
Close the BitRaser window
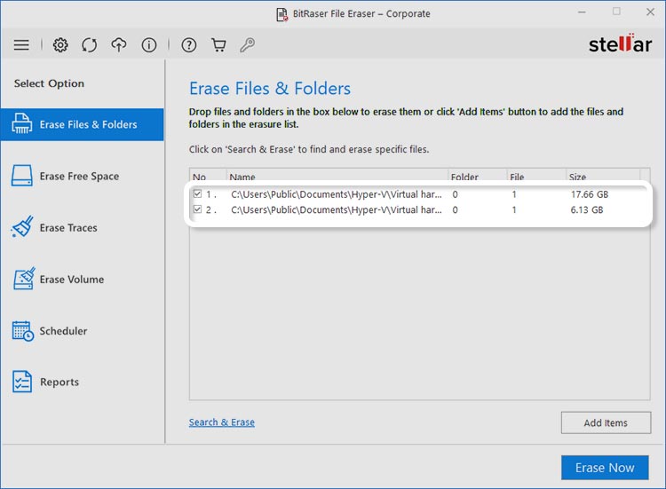click(650, 12)
